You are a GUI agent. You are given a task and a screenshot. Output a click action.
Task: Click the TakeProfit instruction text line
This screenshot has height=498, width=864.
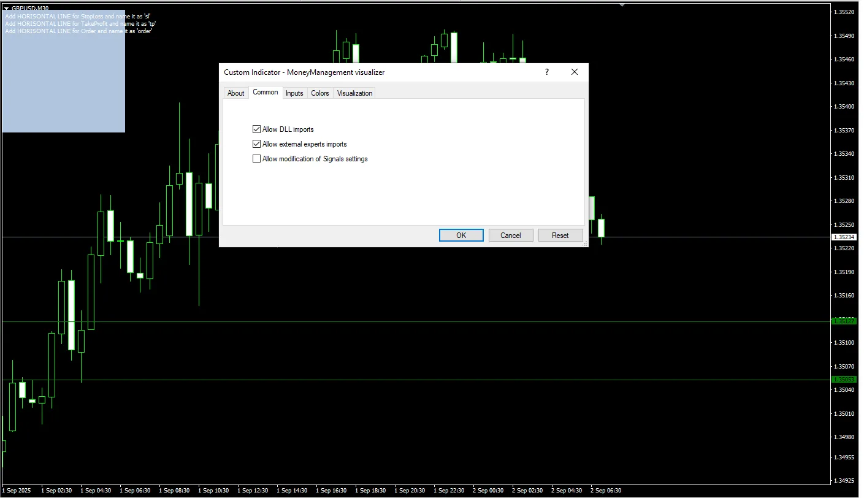pos(80,24)
